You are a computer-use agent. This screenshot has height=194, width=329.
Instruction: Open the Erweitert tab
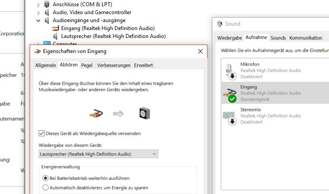click(144, 65)
